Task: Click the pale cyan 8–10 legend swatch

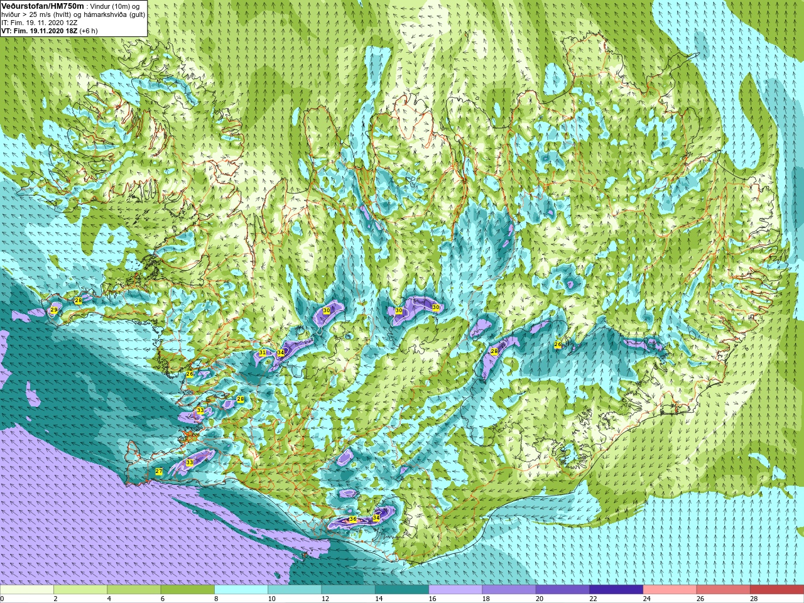Action: 241,590
